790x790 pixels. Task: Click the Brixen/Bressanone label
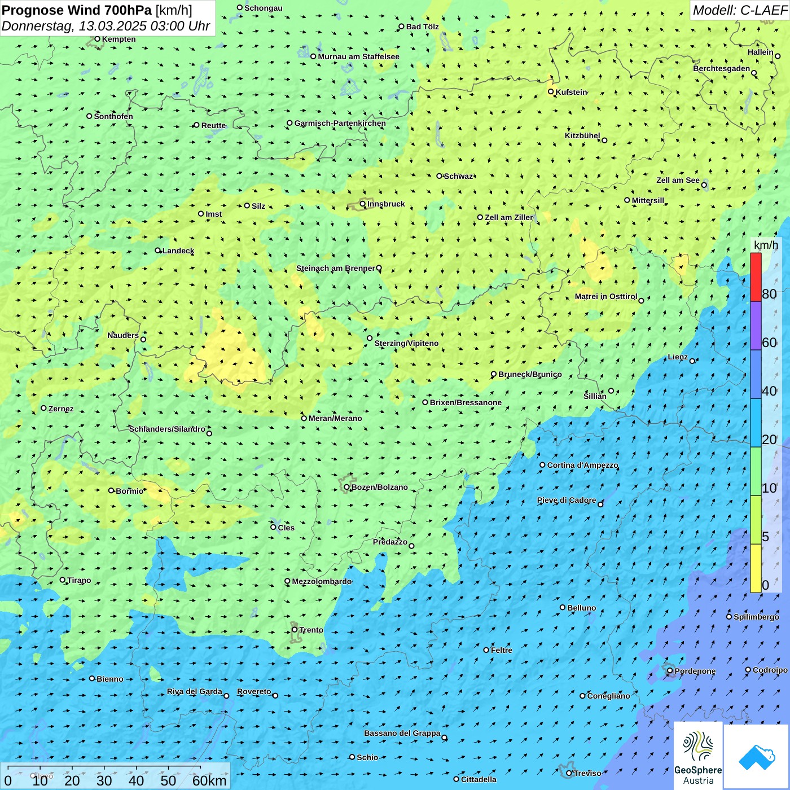pyautogui.click(x=466, y=402)
